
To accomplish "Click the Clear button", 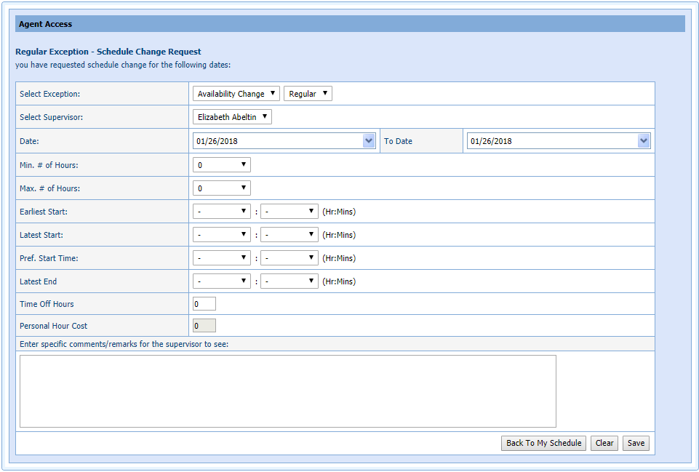I will pyautogui.click(x=604, y=443).
